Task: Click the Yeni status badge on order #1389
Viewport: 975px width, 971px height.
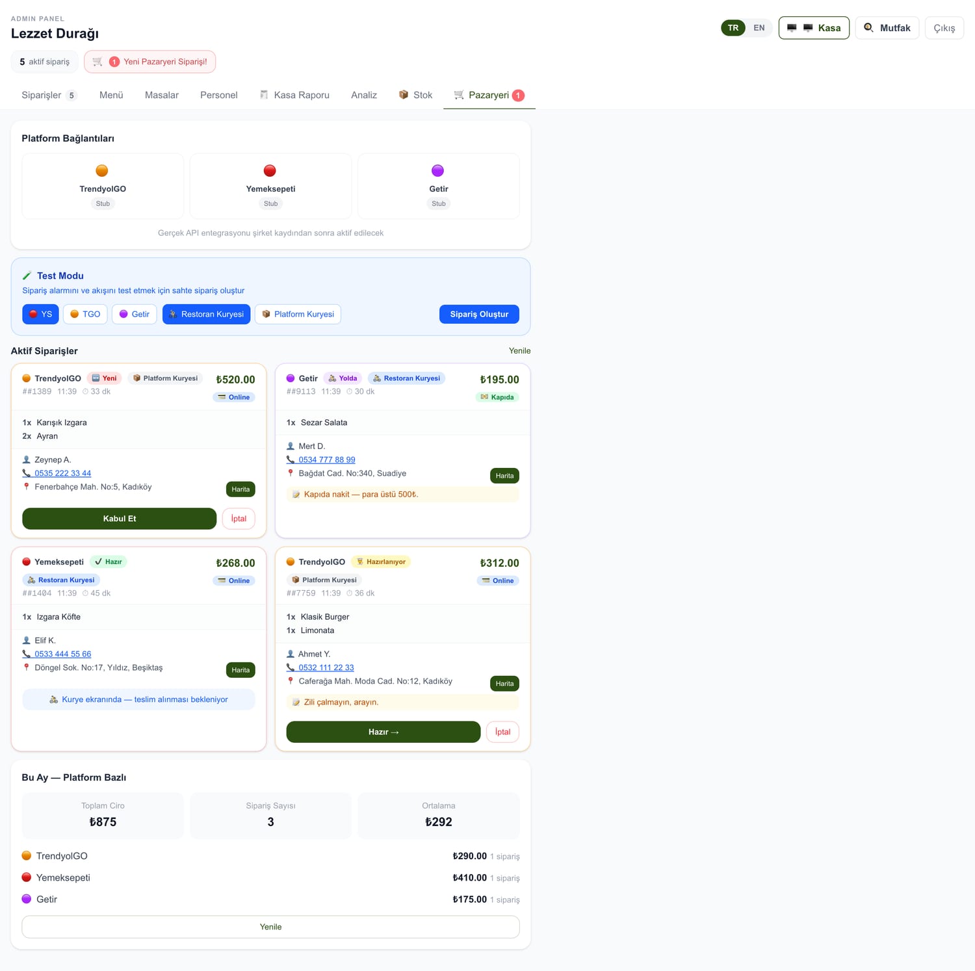Action: (104, 378)
